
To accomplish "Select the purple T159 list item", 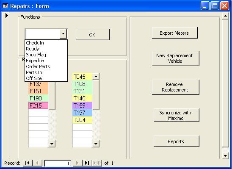I will 83,105.
